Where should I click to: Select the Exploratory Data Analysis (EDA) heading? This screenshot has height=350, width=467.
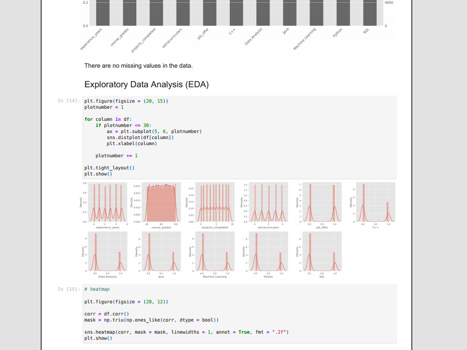(x=147, y=84)
